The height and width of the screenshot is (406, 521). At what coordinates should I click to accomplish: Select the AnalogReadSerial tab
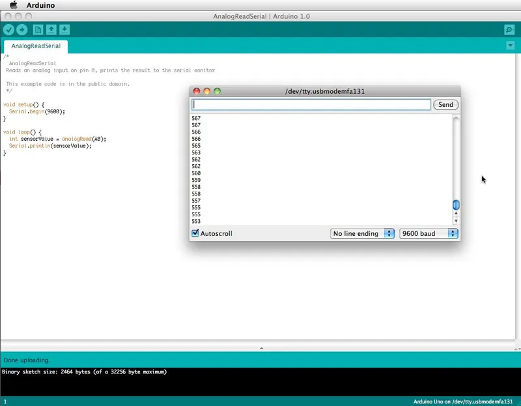click(x=35, y=46)
